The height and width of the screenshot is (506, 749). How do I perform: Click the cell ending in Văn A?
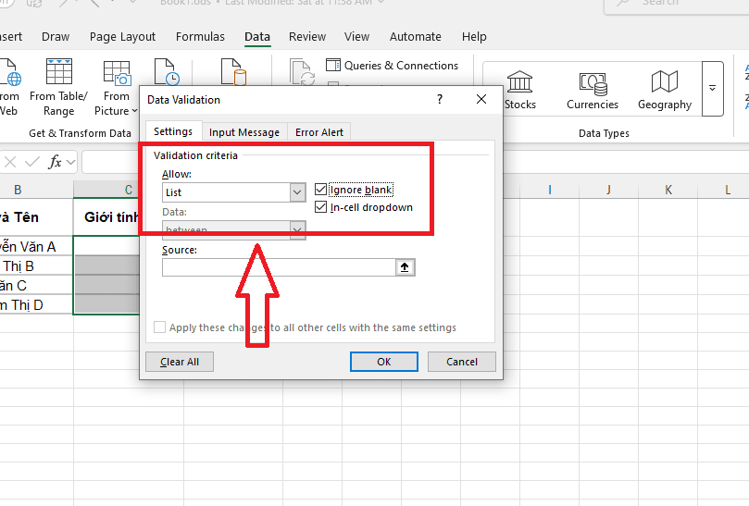point(36,246)
